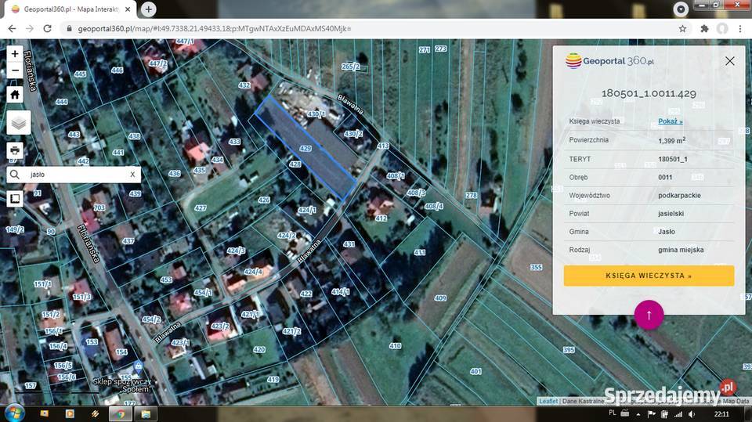Select parcel 355 label on map
This screenshot has width=752, height=422.
point(536,267)
